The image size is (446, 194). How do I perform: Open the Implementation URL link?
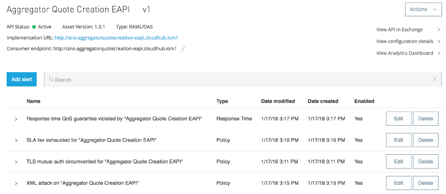[x=116, y=37]
